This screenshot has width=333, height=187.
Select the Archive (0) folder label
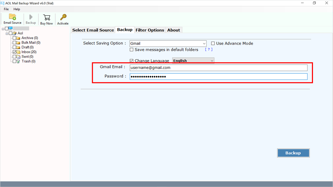[x=30, y=38]
